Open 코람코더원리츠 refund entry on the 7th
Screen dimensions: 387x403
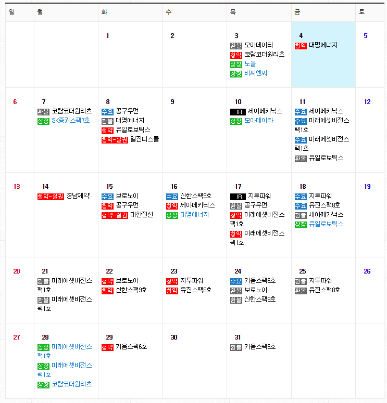(72, 111)
